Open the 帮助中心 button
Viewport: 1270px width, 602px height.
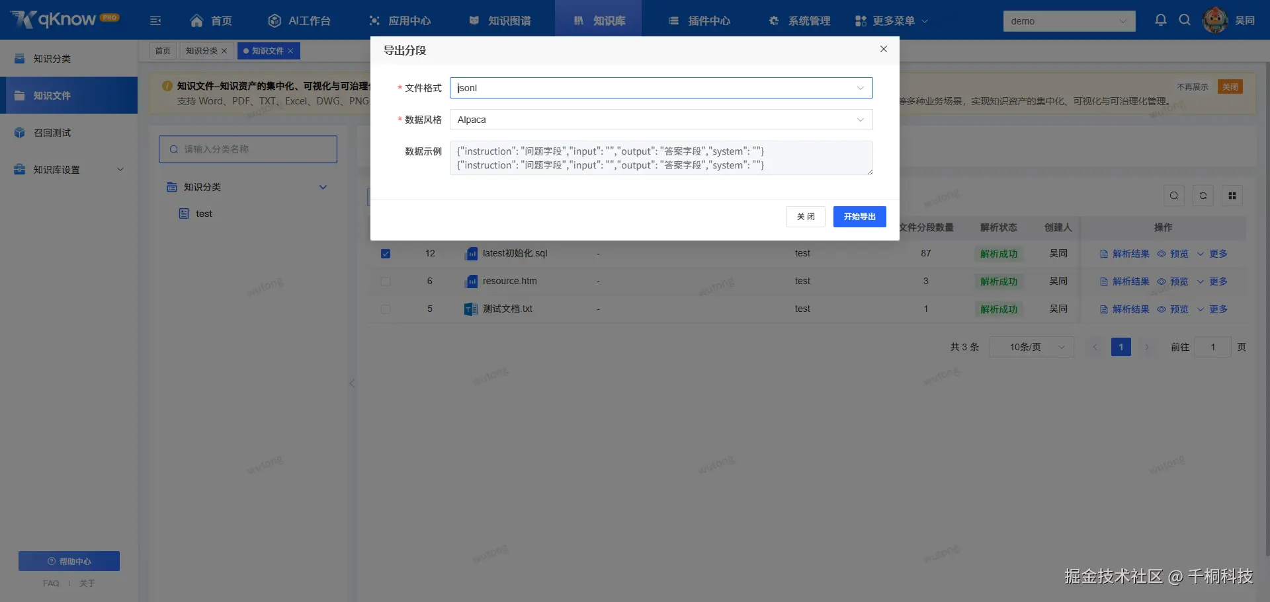pyautogui.click(x=69, y=561)
